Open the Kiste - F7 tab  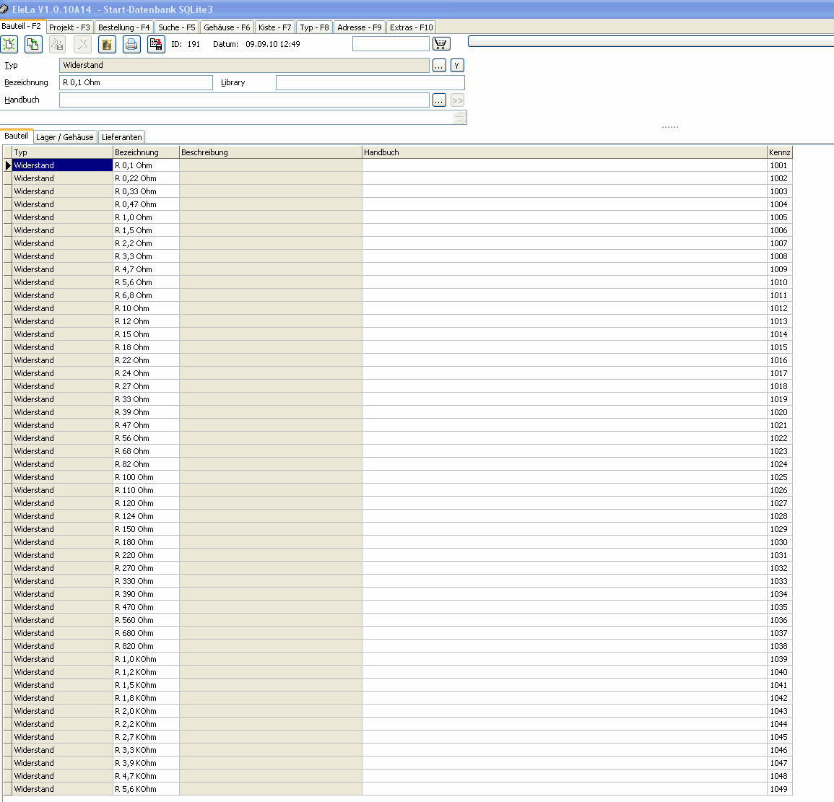(274, 27)
